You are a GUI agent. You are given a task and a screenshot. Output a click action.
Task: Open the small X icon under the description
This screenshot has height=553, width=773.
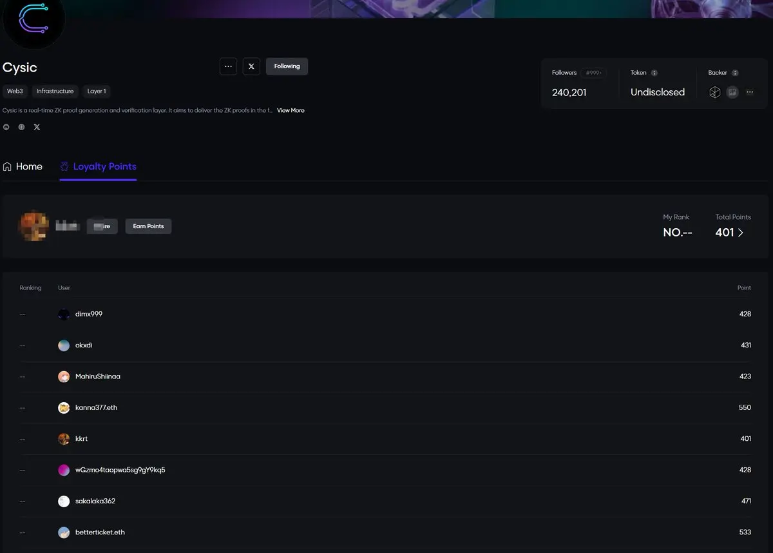(x=37, y=127)
